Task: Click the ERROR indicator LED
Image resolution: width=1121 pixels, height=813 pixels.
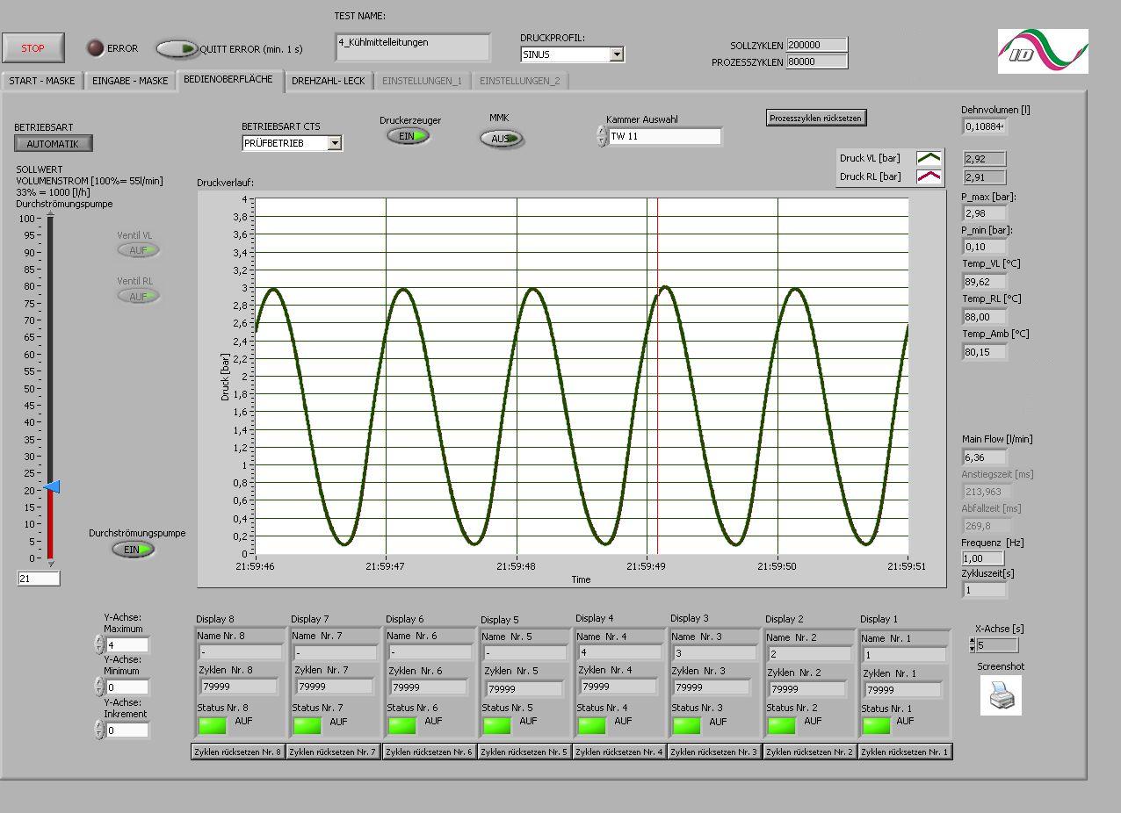Action: tap(95, 48)
